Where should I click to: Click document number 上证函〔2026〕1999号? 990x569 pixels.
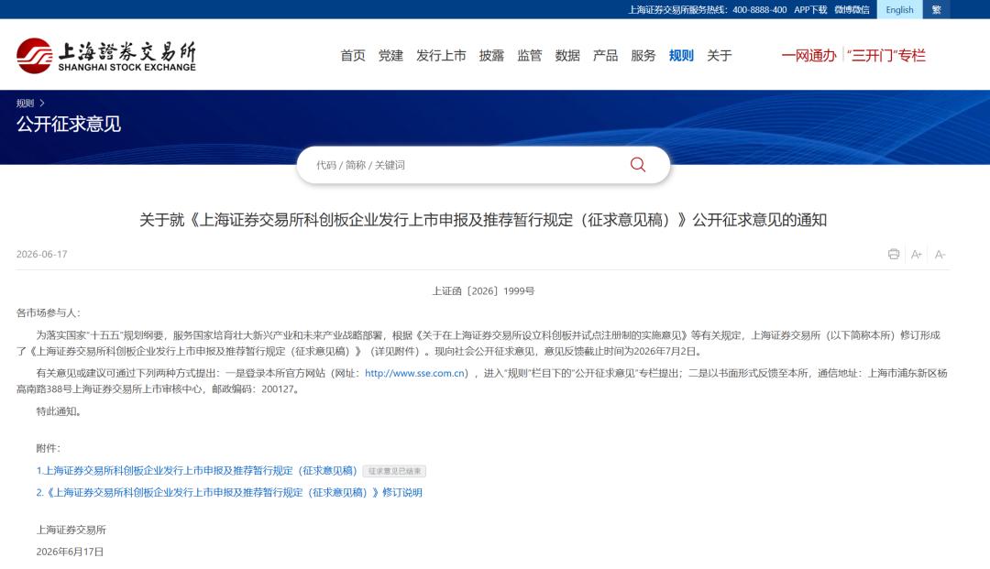pyautogui.click(x=483, y=290)
